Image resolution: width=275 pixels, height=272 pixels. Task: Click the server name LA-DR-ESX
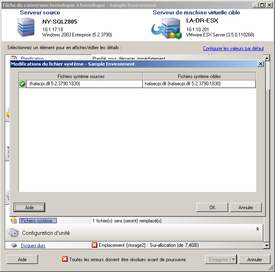pos(202,20)
